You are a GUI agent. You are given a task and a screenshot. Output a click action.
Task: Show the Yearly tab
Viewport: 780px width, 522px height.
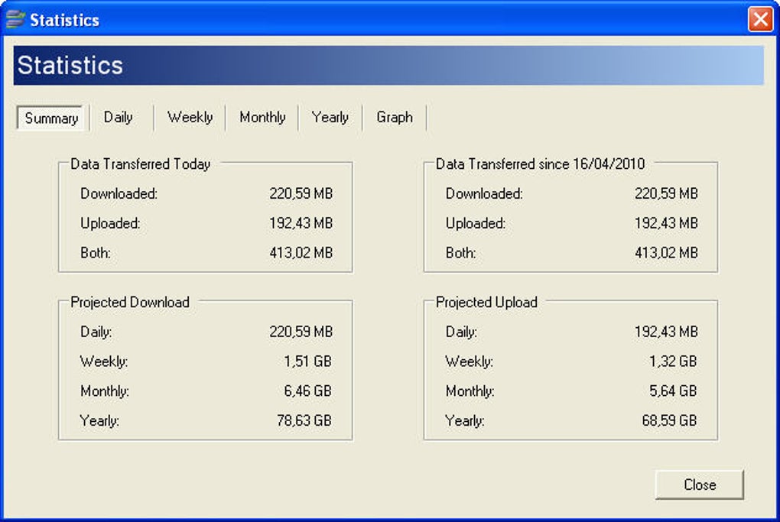coord(330,118)
